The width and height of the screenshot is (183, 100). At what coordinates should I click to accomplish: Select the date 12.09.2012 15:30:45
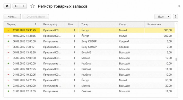pyautogui.click(x=24, y=30)
